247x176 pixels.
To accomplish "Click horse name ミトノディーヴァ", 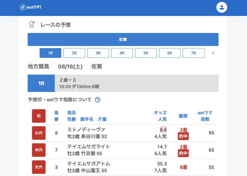I will pos(86,129).
